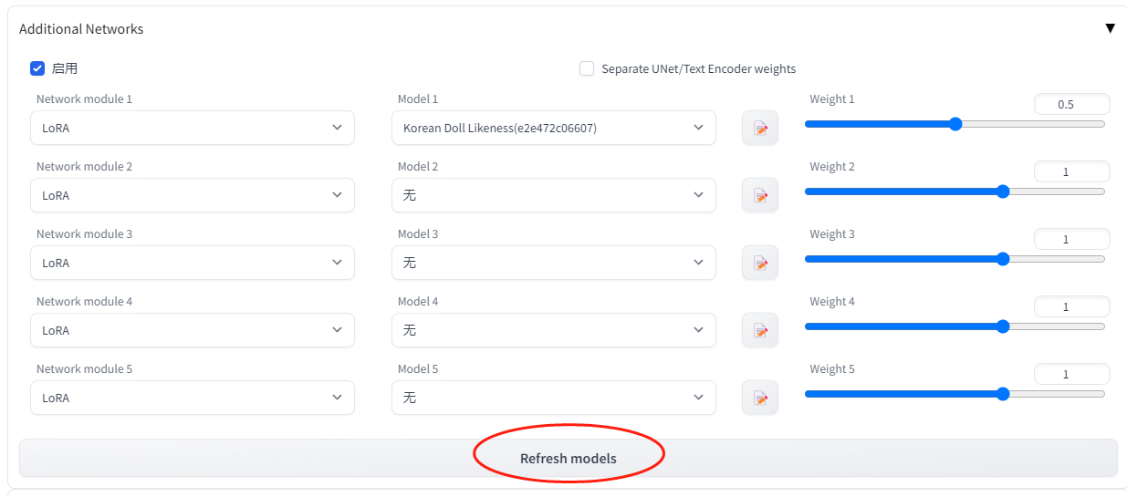This screenshot has width=1127, height=497.
Task: Click the edit metadata icon beside Model 5
Action: [760, 399]
